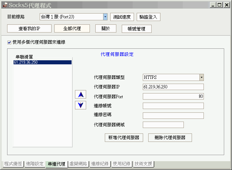Select 61.219.36.250 in the 串聯清單 list
This screenshot has width=232, height=170.
click(x=42, y=62)
